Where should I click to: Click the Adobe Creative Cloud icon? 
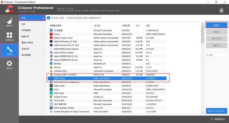51,38
